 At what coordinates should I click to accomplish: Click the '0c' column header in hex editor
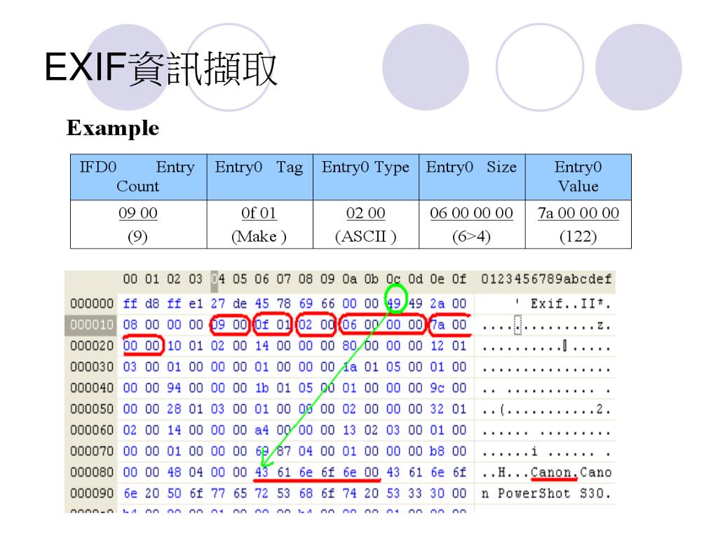393,279
